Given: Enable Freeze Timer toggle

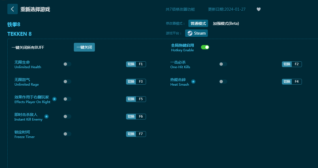Looking at the screenshot, I should 67,134.
